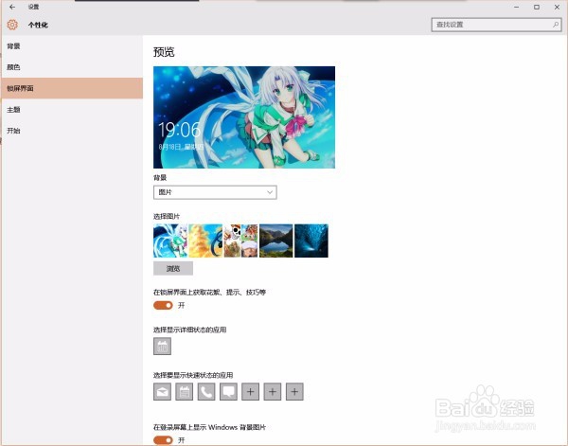Viewport: 568px width, 446px height.
Task: Minimize the settings window
Action: coord(517,7)
